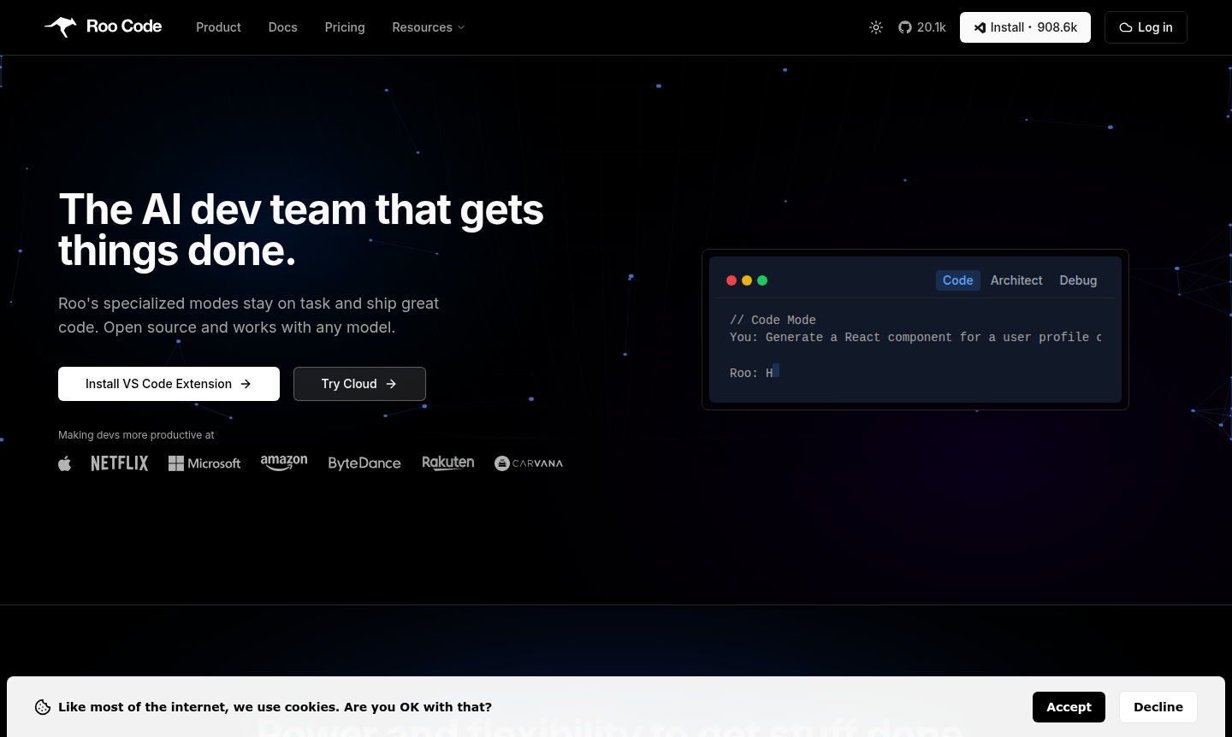Click the Try Cloud button
This screenshot has height=737, width=1232.
click(x=359, y=384)
